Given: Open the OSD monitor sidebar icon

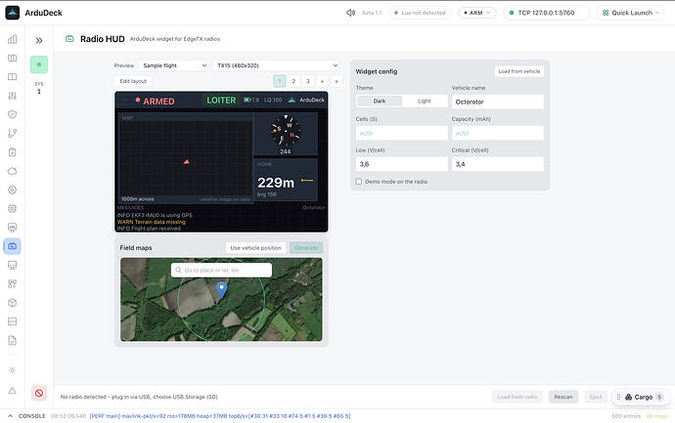Looking at the screenshot, I should 12,228.
